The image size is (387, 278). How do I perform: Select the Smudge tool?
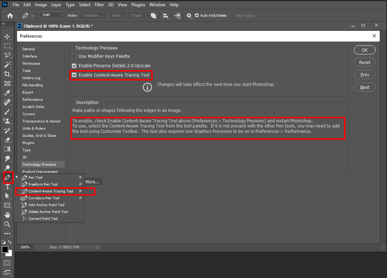click(7, 159)
